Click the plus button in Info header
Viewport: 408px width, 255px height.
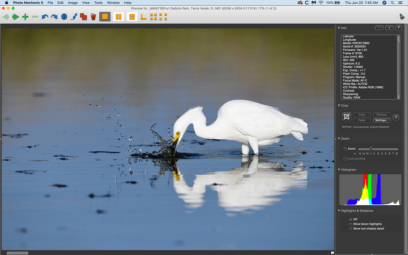pyautogui.click(x=389, y=28)
